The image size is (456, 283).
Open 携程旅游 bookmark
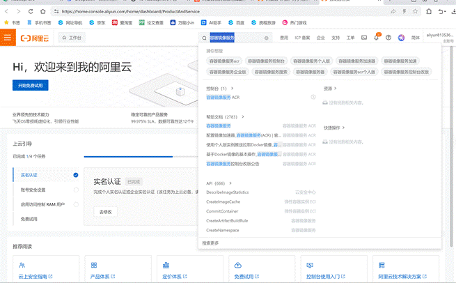tap(263, 23)
